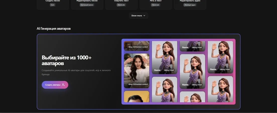Click the Создать аватары button

point(55,85)
